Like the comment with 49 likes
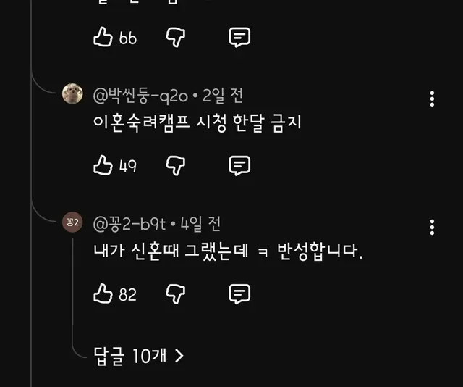 (103, 166)
